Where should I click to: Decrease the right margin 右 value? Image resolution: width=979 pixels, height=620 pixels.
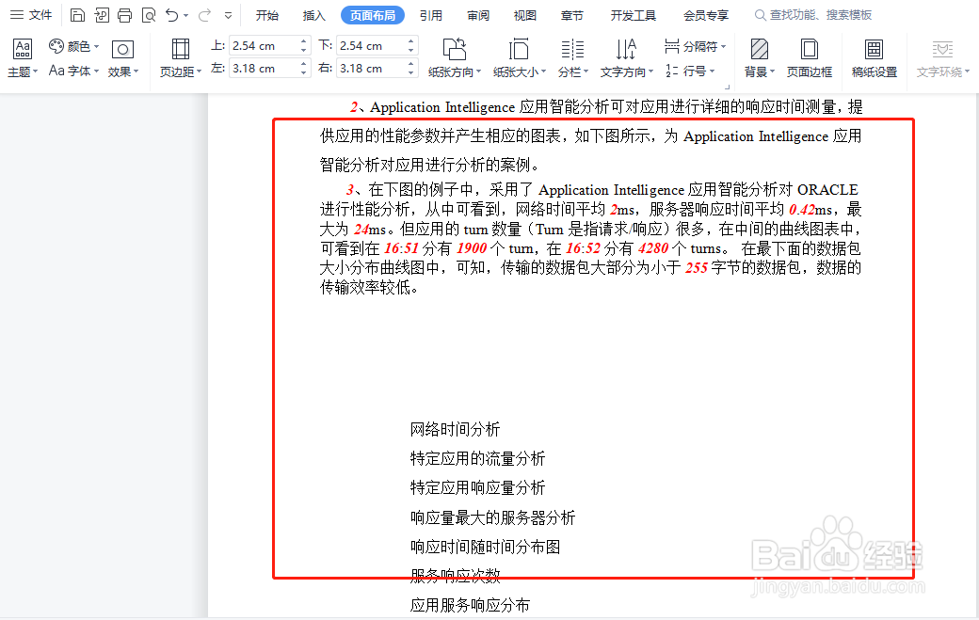410,72
